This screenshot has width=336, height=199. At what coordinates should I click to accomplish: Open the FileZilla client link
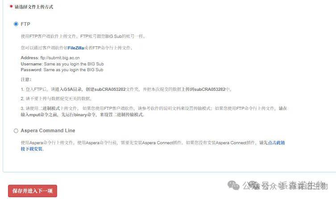pyautogui.click(x=76, y=48)
